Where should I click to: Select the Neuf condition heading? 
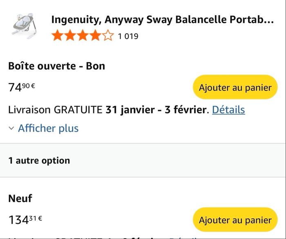20,199
